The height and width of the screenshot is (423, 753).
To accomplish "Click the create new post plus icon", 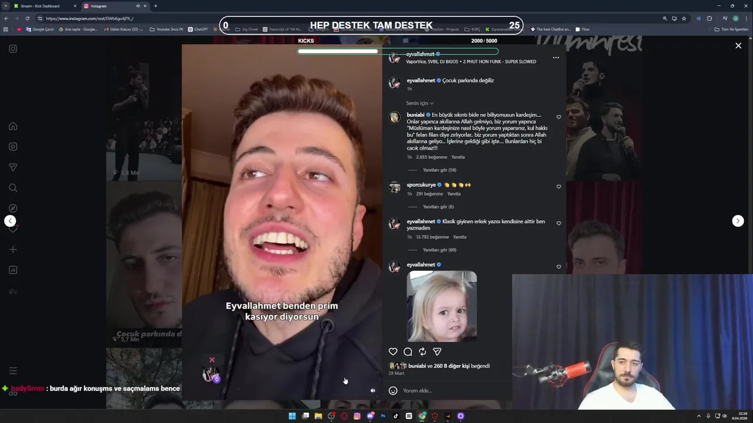I will point(13,250).
